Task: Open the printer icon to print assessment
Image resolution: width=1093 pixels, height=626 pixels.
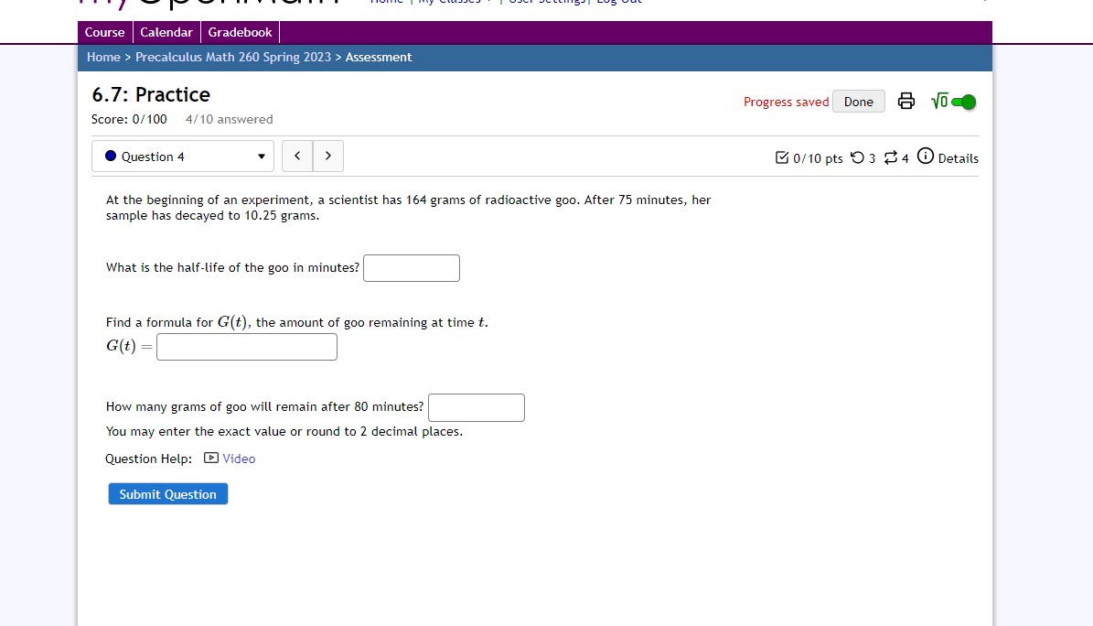Action: (905, 101)
